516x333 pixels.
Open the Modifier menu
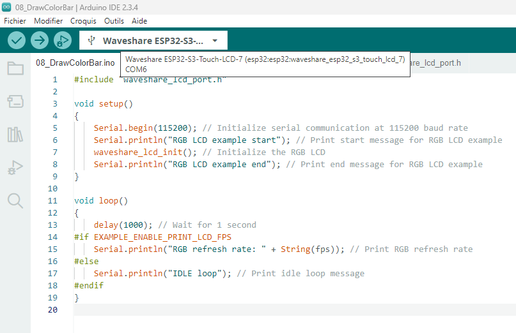[x=49, y=21]
